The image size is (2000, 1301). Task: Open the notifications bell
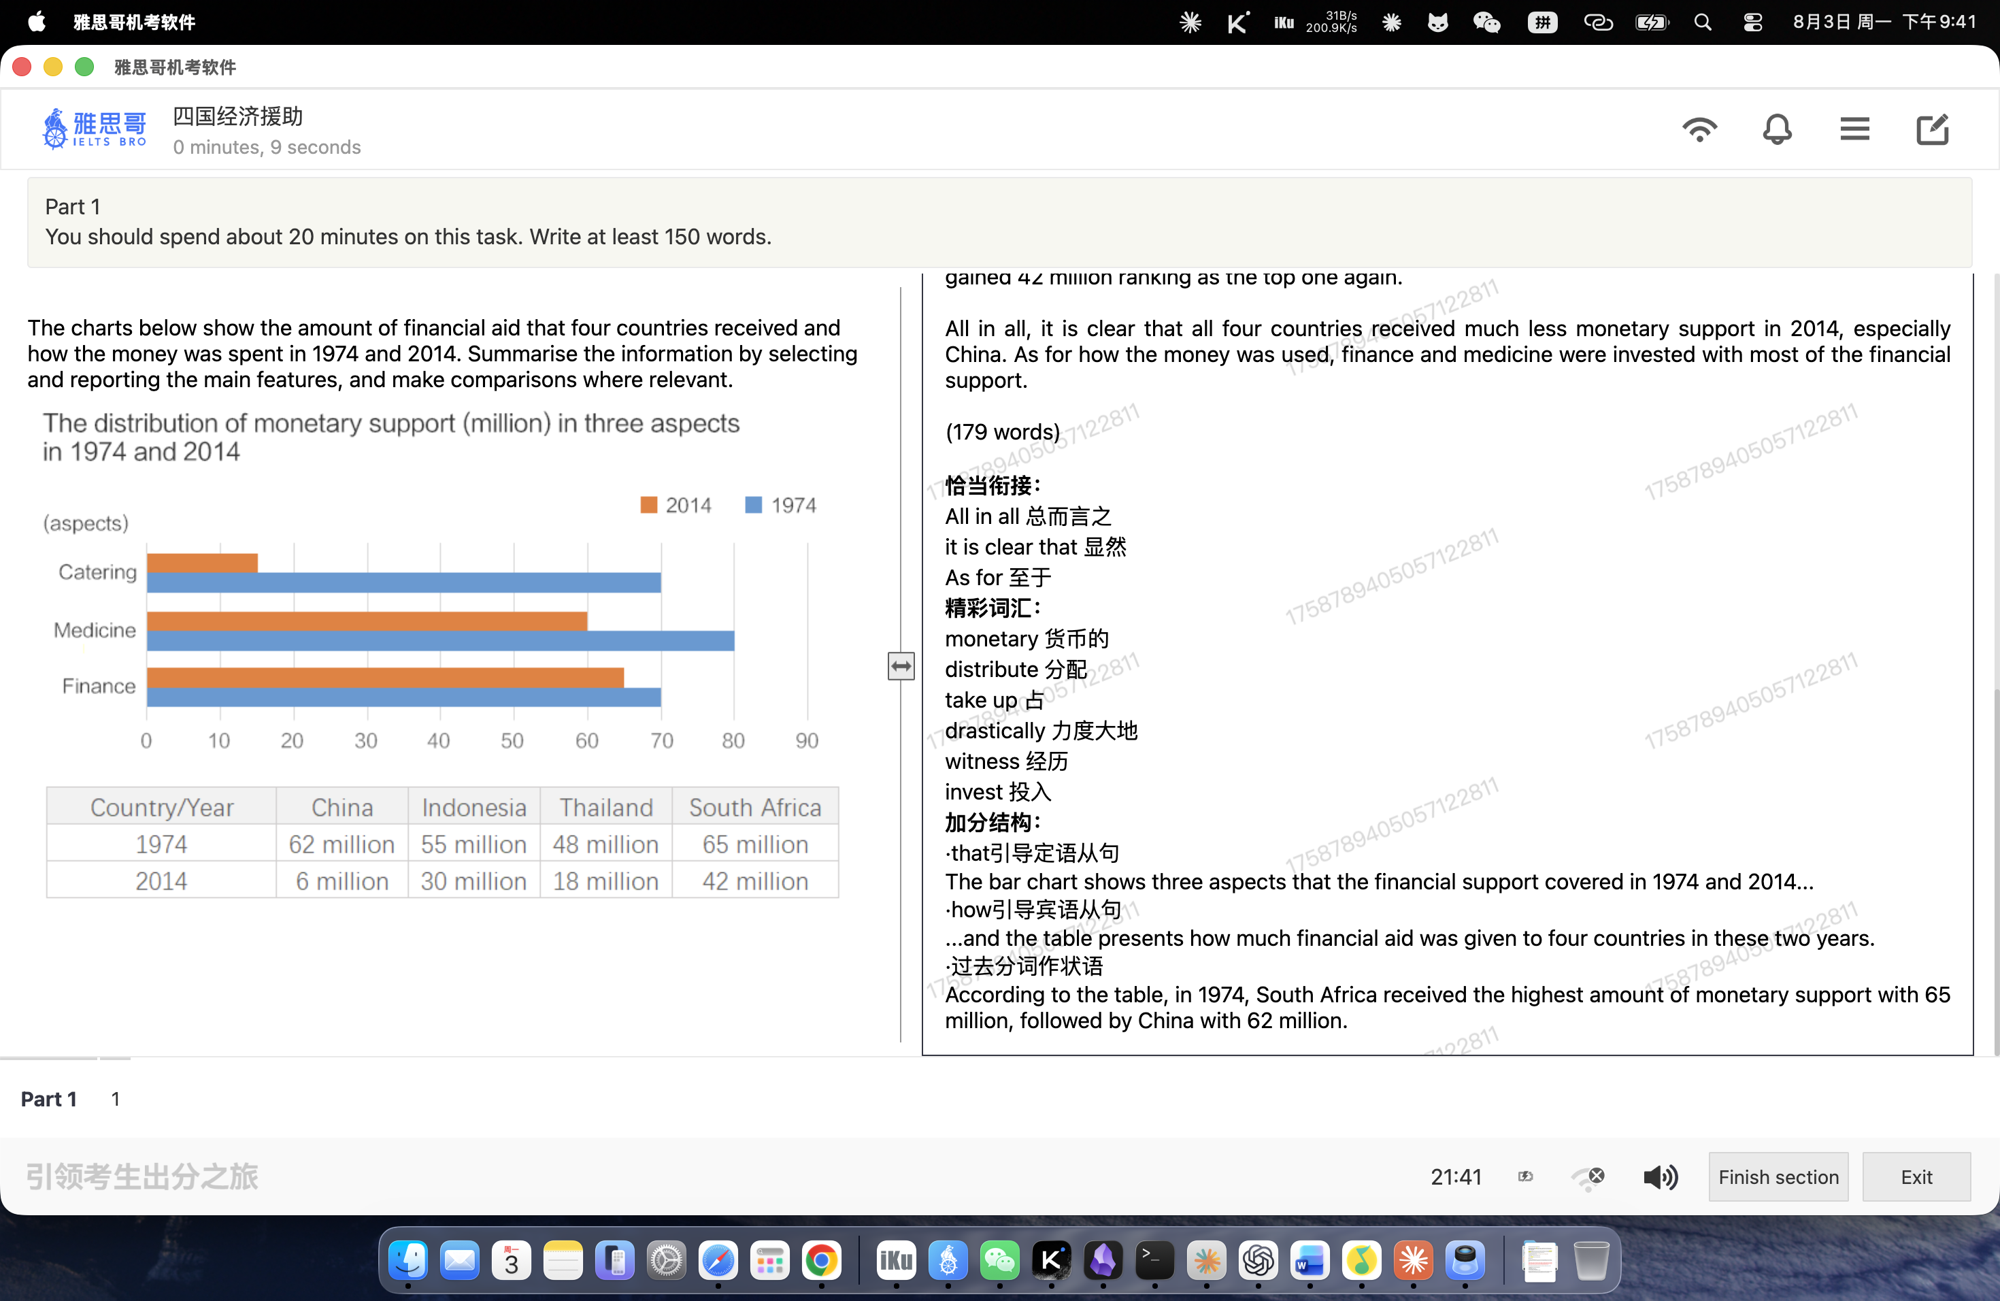click(1776, 129)
